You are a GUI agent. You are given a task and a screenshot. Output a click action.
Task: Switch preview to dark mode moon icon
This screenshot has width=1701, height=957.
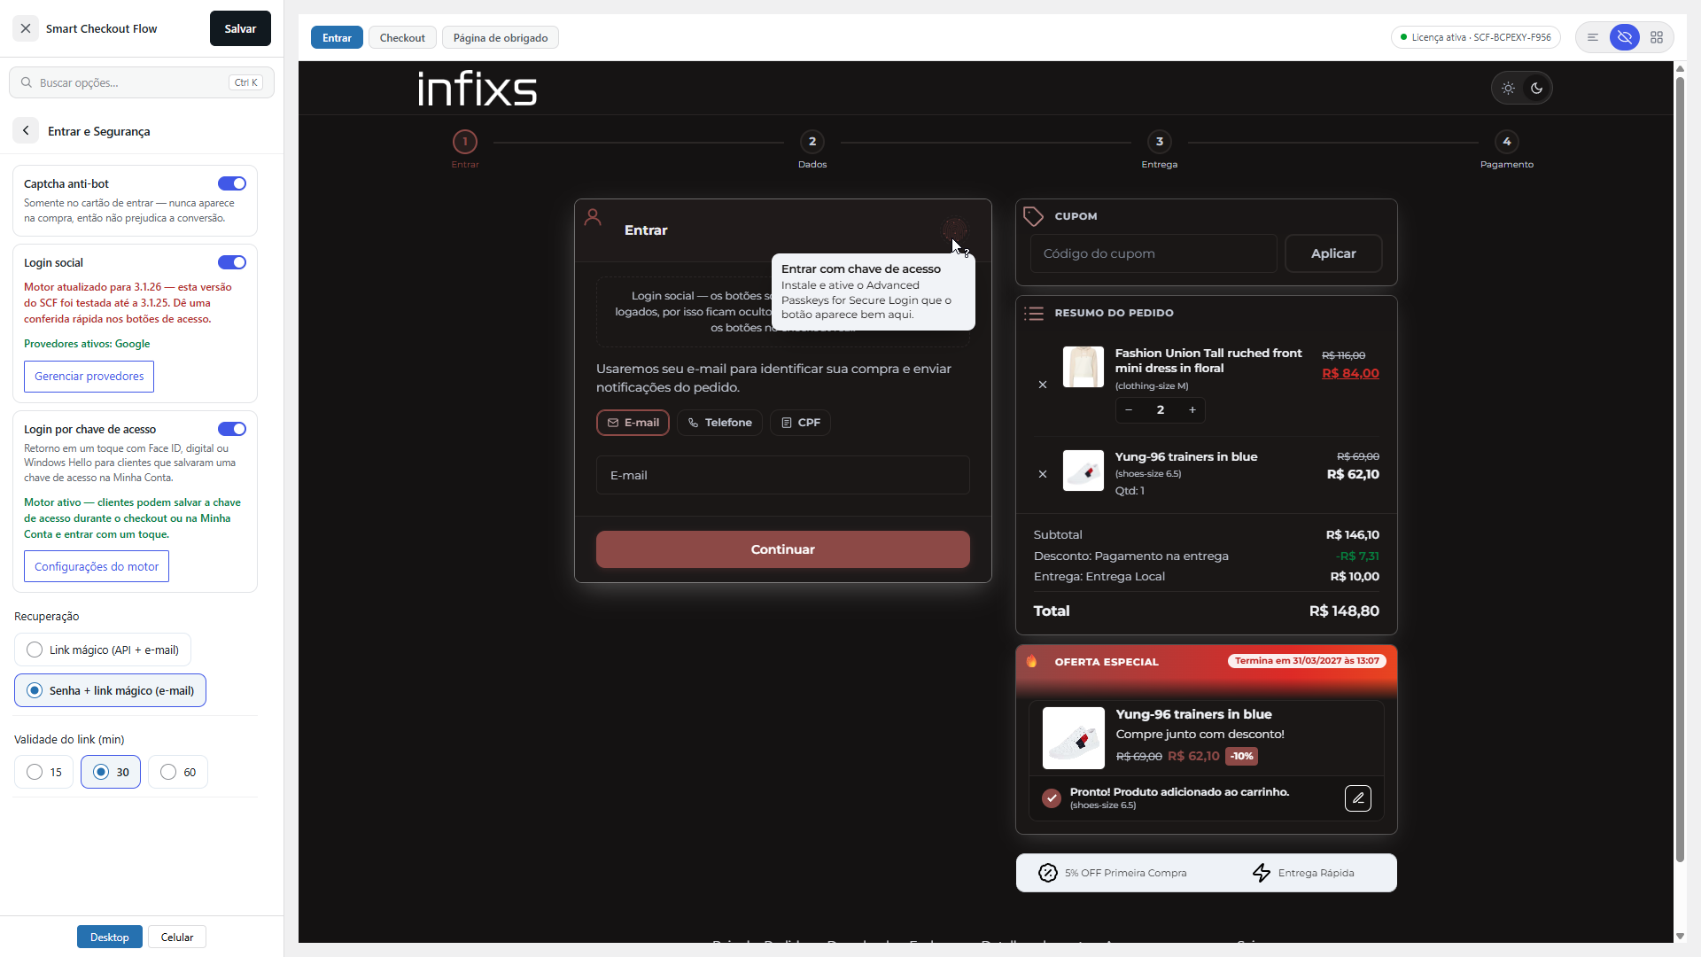[1537, 88]
